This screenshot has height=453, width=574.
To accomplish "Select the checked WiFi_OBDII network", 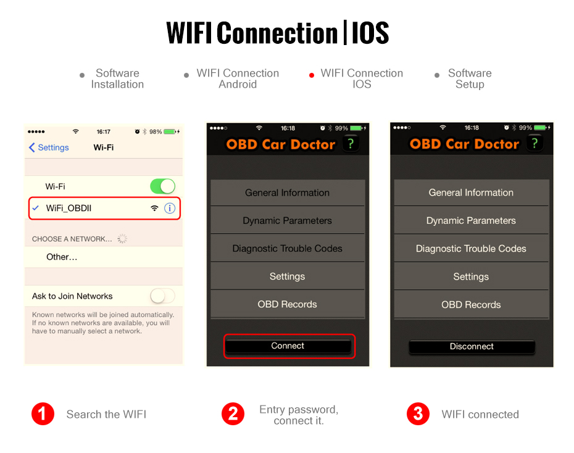I will tap(104, 208).
